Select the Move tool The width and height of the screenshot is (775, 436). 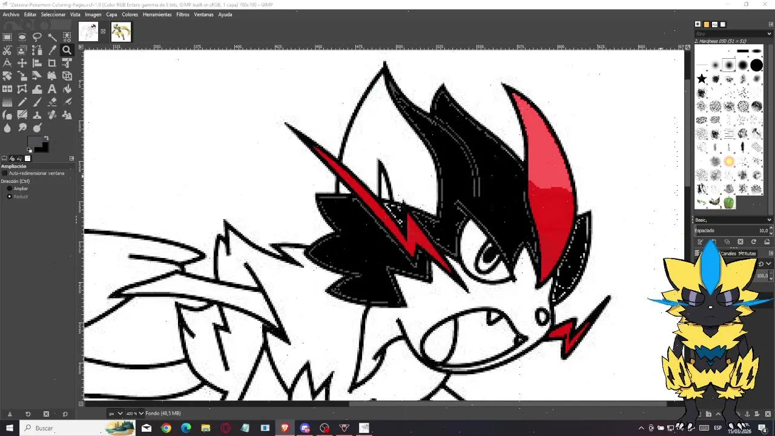click(22, 63)
